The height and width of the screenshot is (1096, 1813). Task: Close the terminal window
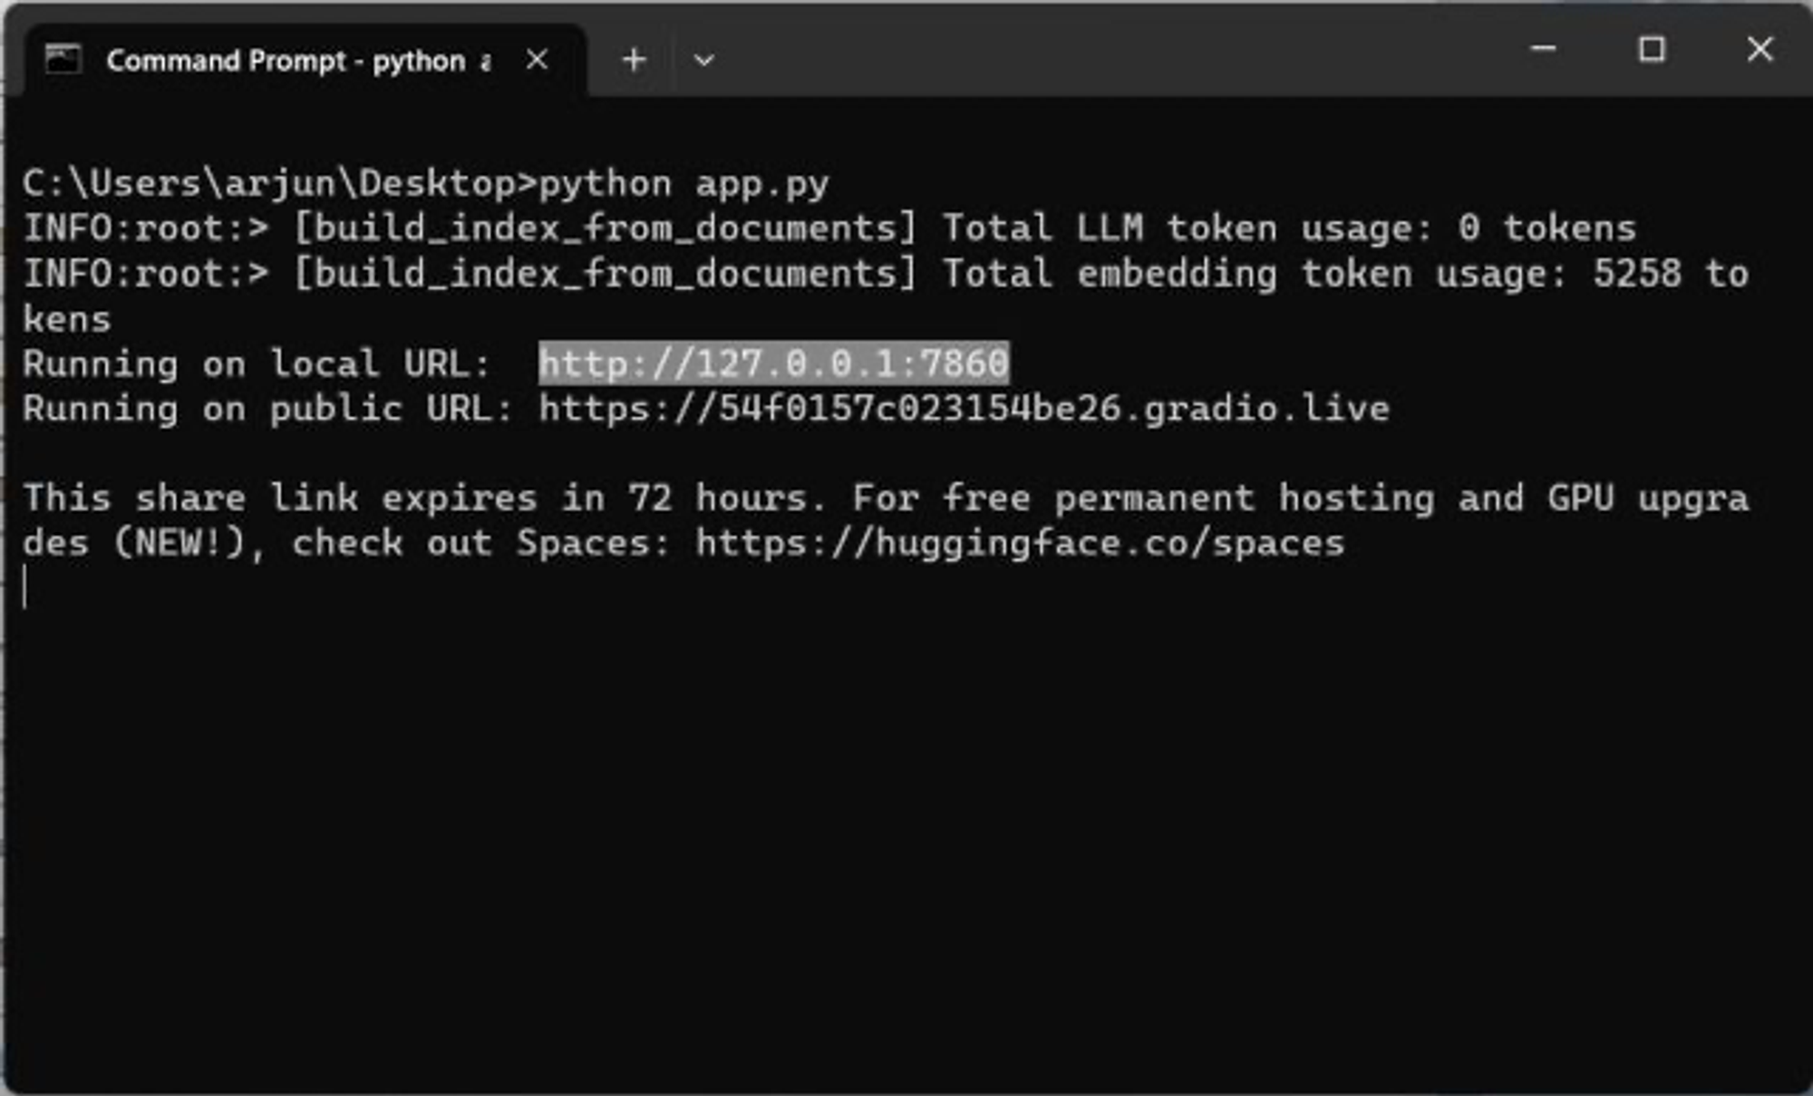pos(1760,49)
